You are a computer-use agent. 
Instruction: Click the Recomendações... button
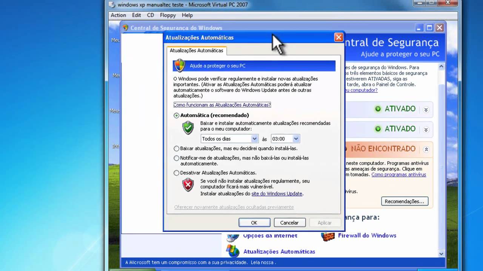pos(405,201)
